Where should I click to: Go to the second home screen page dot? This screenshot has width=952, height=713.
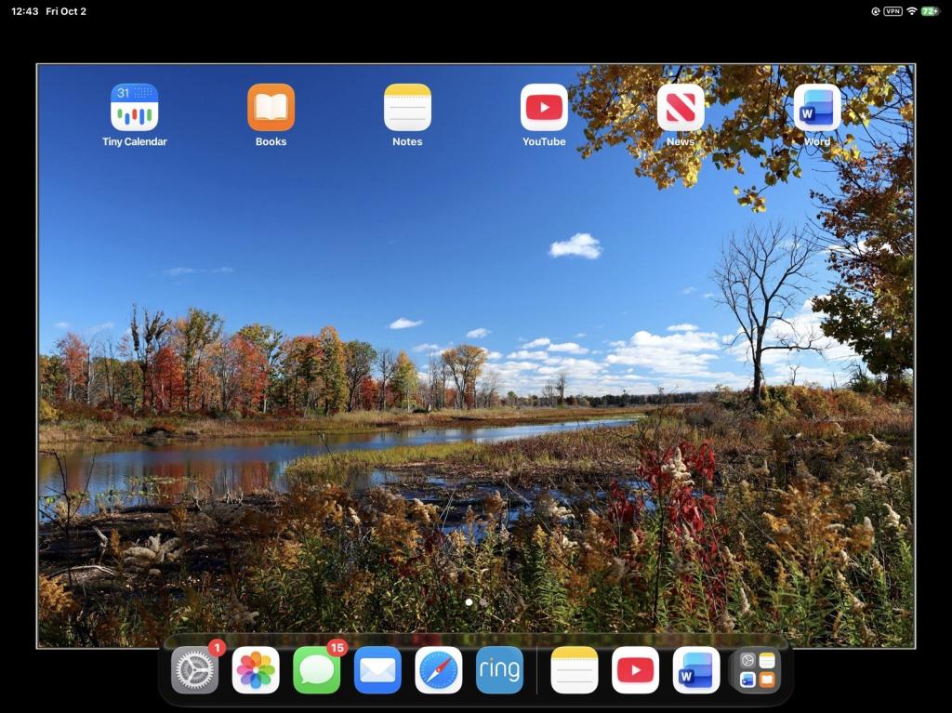[483, 602]
